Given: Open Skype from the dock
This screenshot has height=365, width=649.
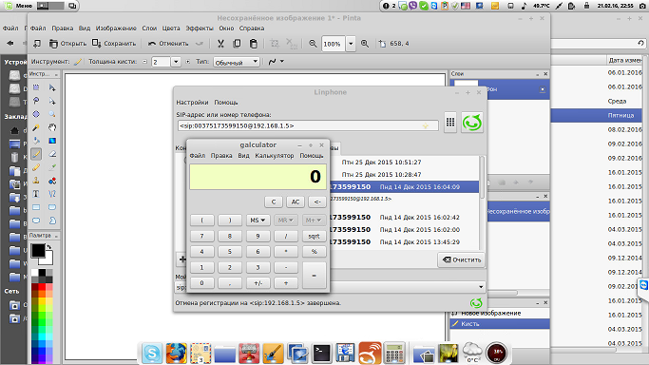Looking at the screenshot, I should (x=152, y=354).
